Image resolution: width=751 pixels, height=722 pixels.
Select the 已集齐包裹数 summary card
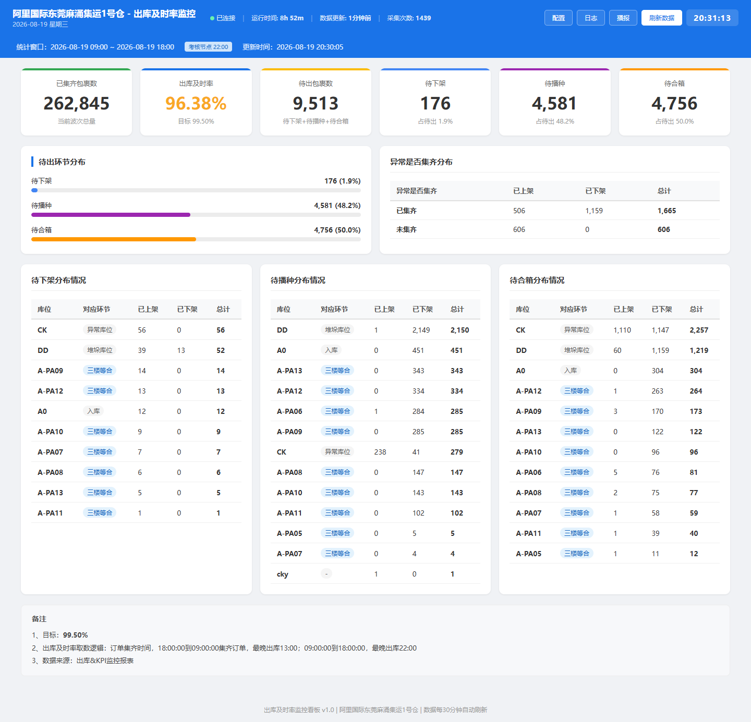pyautogui.click(x=76, y=102)
